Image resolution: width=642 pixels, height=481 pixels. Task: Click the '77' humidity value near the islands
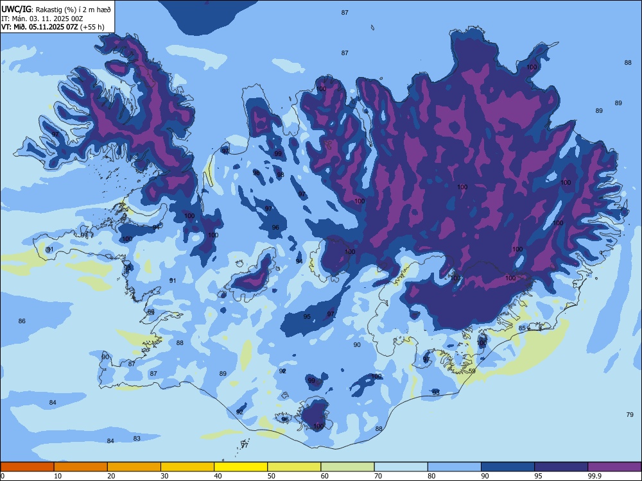[245, 446]
